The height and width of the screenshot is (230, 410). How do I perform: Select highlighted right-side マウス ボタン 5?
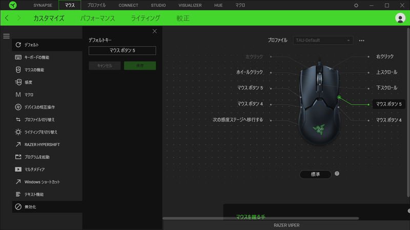coord(388,104)
